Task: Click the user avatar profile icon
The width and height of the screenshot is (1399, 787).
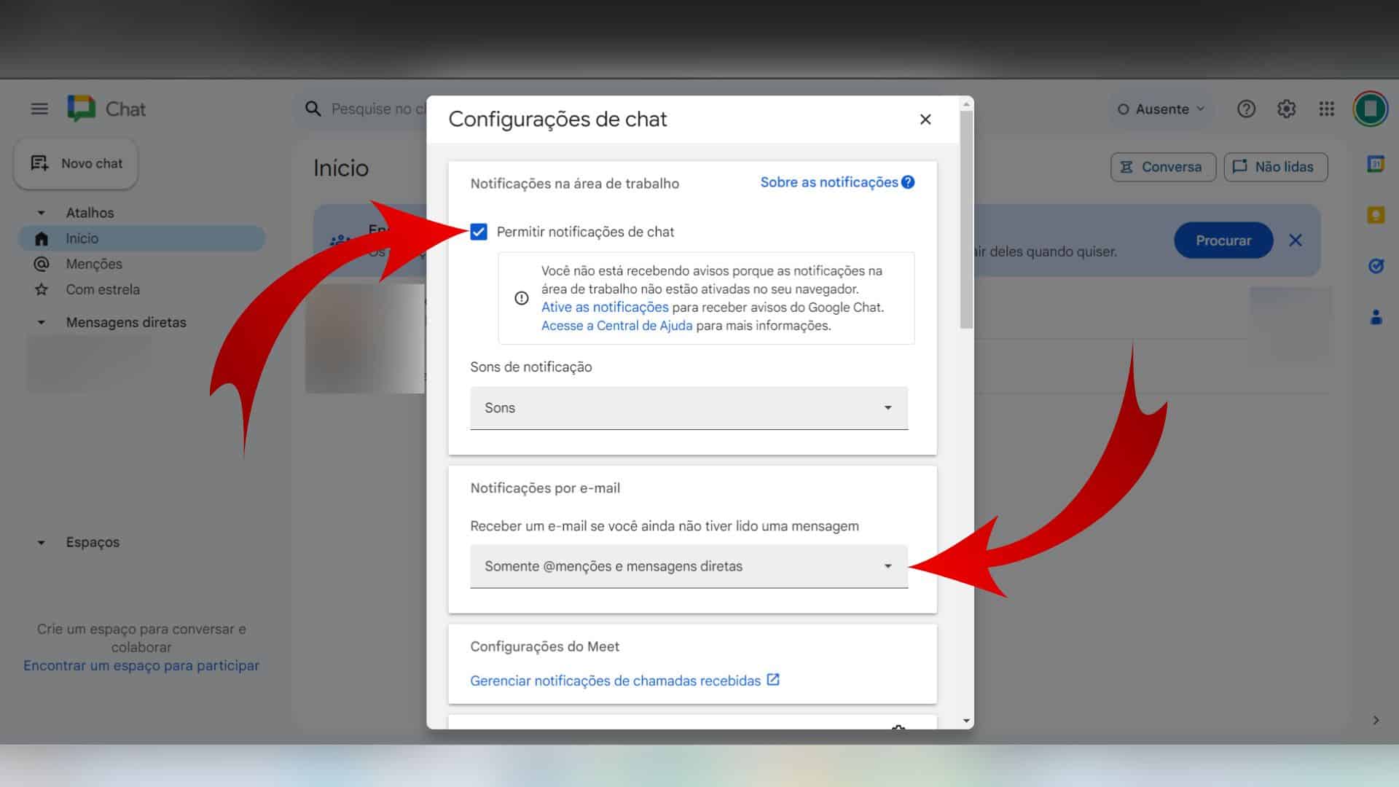Action: pyautogui.click(x=1368, y=108)
